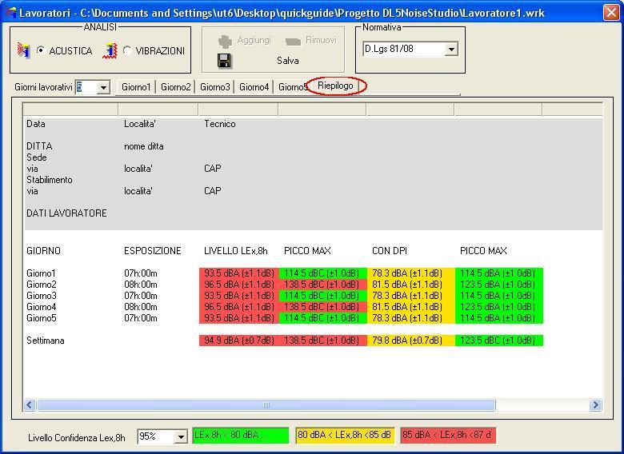This screenshot has width=624, height=454.
Task: Click Giorno2's 96.5 dBA level cell
Action: [x=238, y=285]
